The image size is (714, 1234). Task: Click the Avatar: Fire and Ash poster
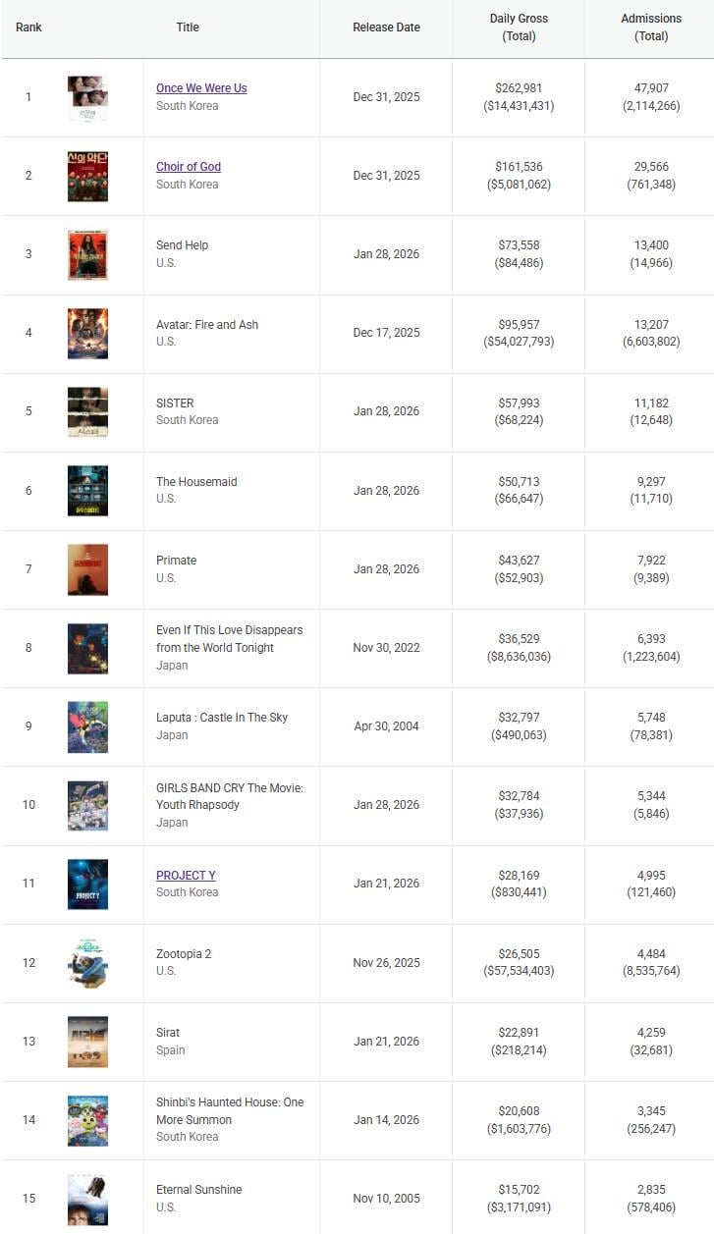click(x=87, y=334)
